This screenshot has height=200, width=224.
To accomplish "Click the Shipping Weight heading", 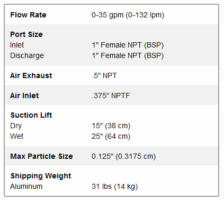I will coord(41,176).
